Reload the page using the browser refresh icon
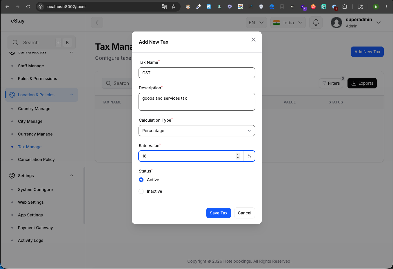 [28, 7]
